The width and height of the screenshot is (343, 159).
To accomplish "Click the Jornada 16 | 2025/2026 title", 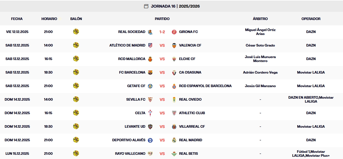I will 175,6.
